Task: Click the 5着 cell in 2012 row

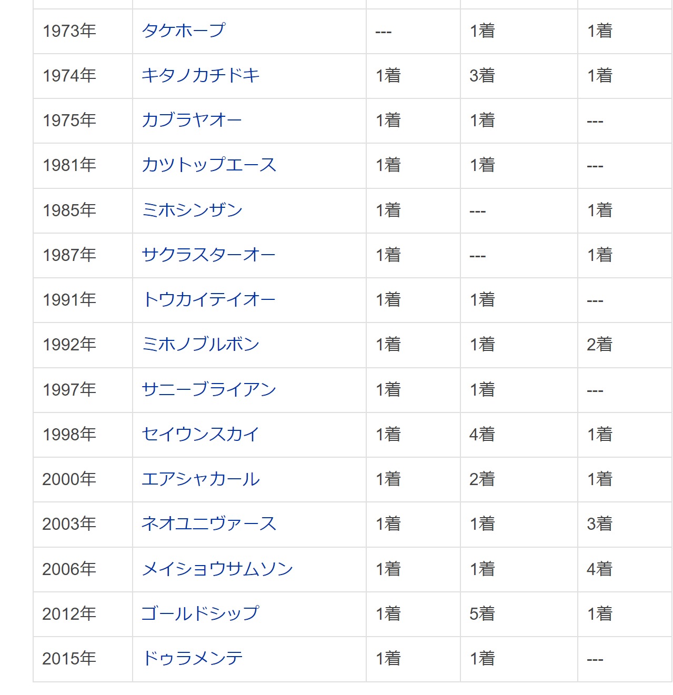Action: point(482,614)
